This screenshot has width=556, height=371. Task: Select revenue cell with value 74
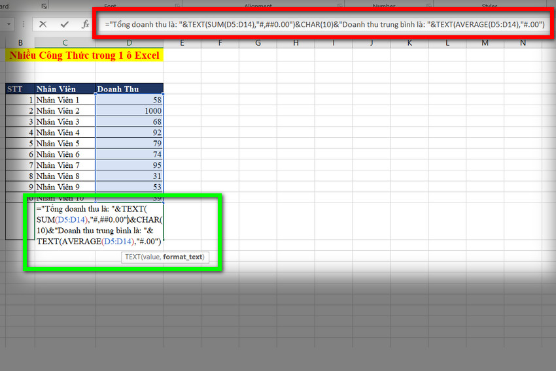(x=129, y=154)
